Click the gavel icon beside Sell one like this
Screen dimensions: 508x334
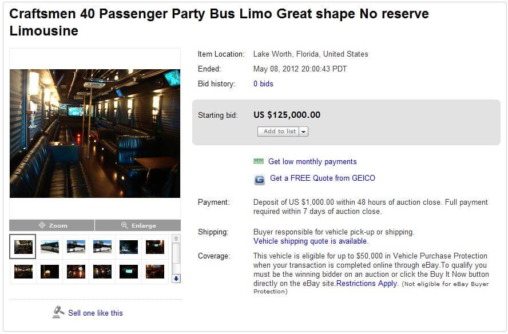58,312
